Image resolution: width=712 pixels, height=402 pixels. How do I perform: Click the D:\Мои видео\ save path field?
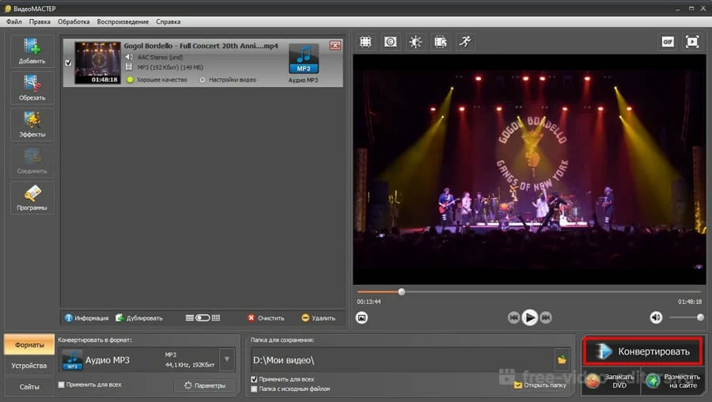[403, 360]
